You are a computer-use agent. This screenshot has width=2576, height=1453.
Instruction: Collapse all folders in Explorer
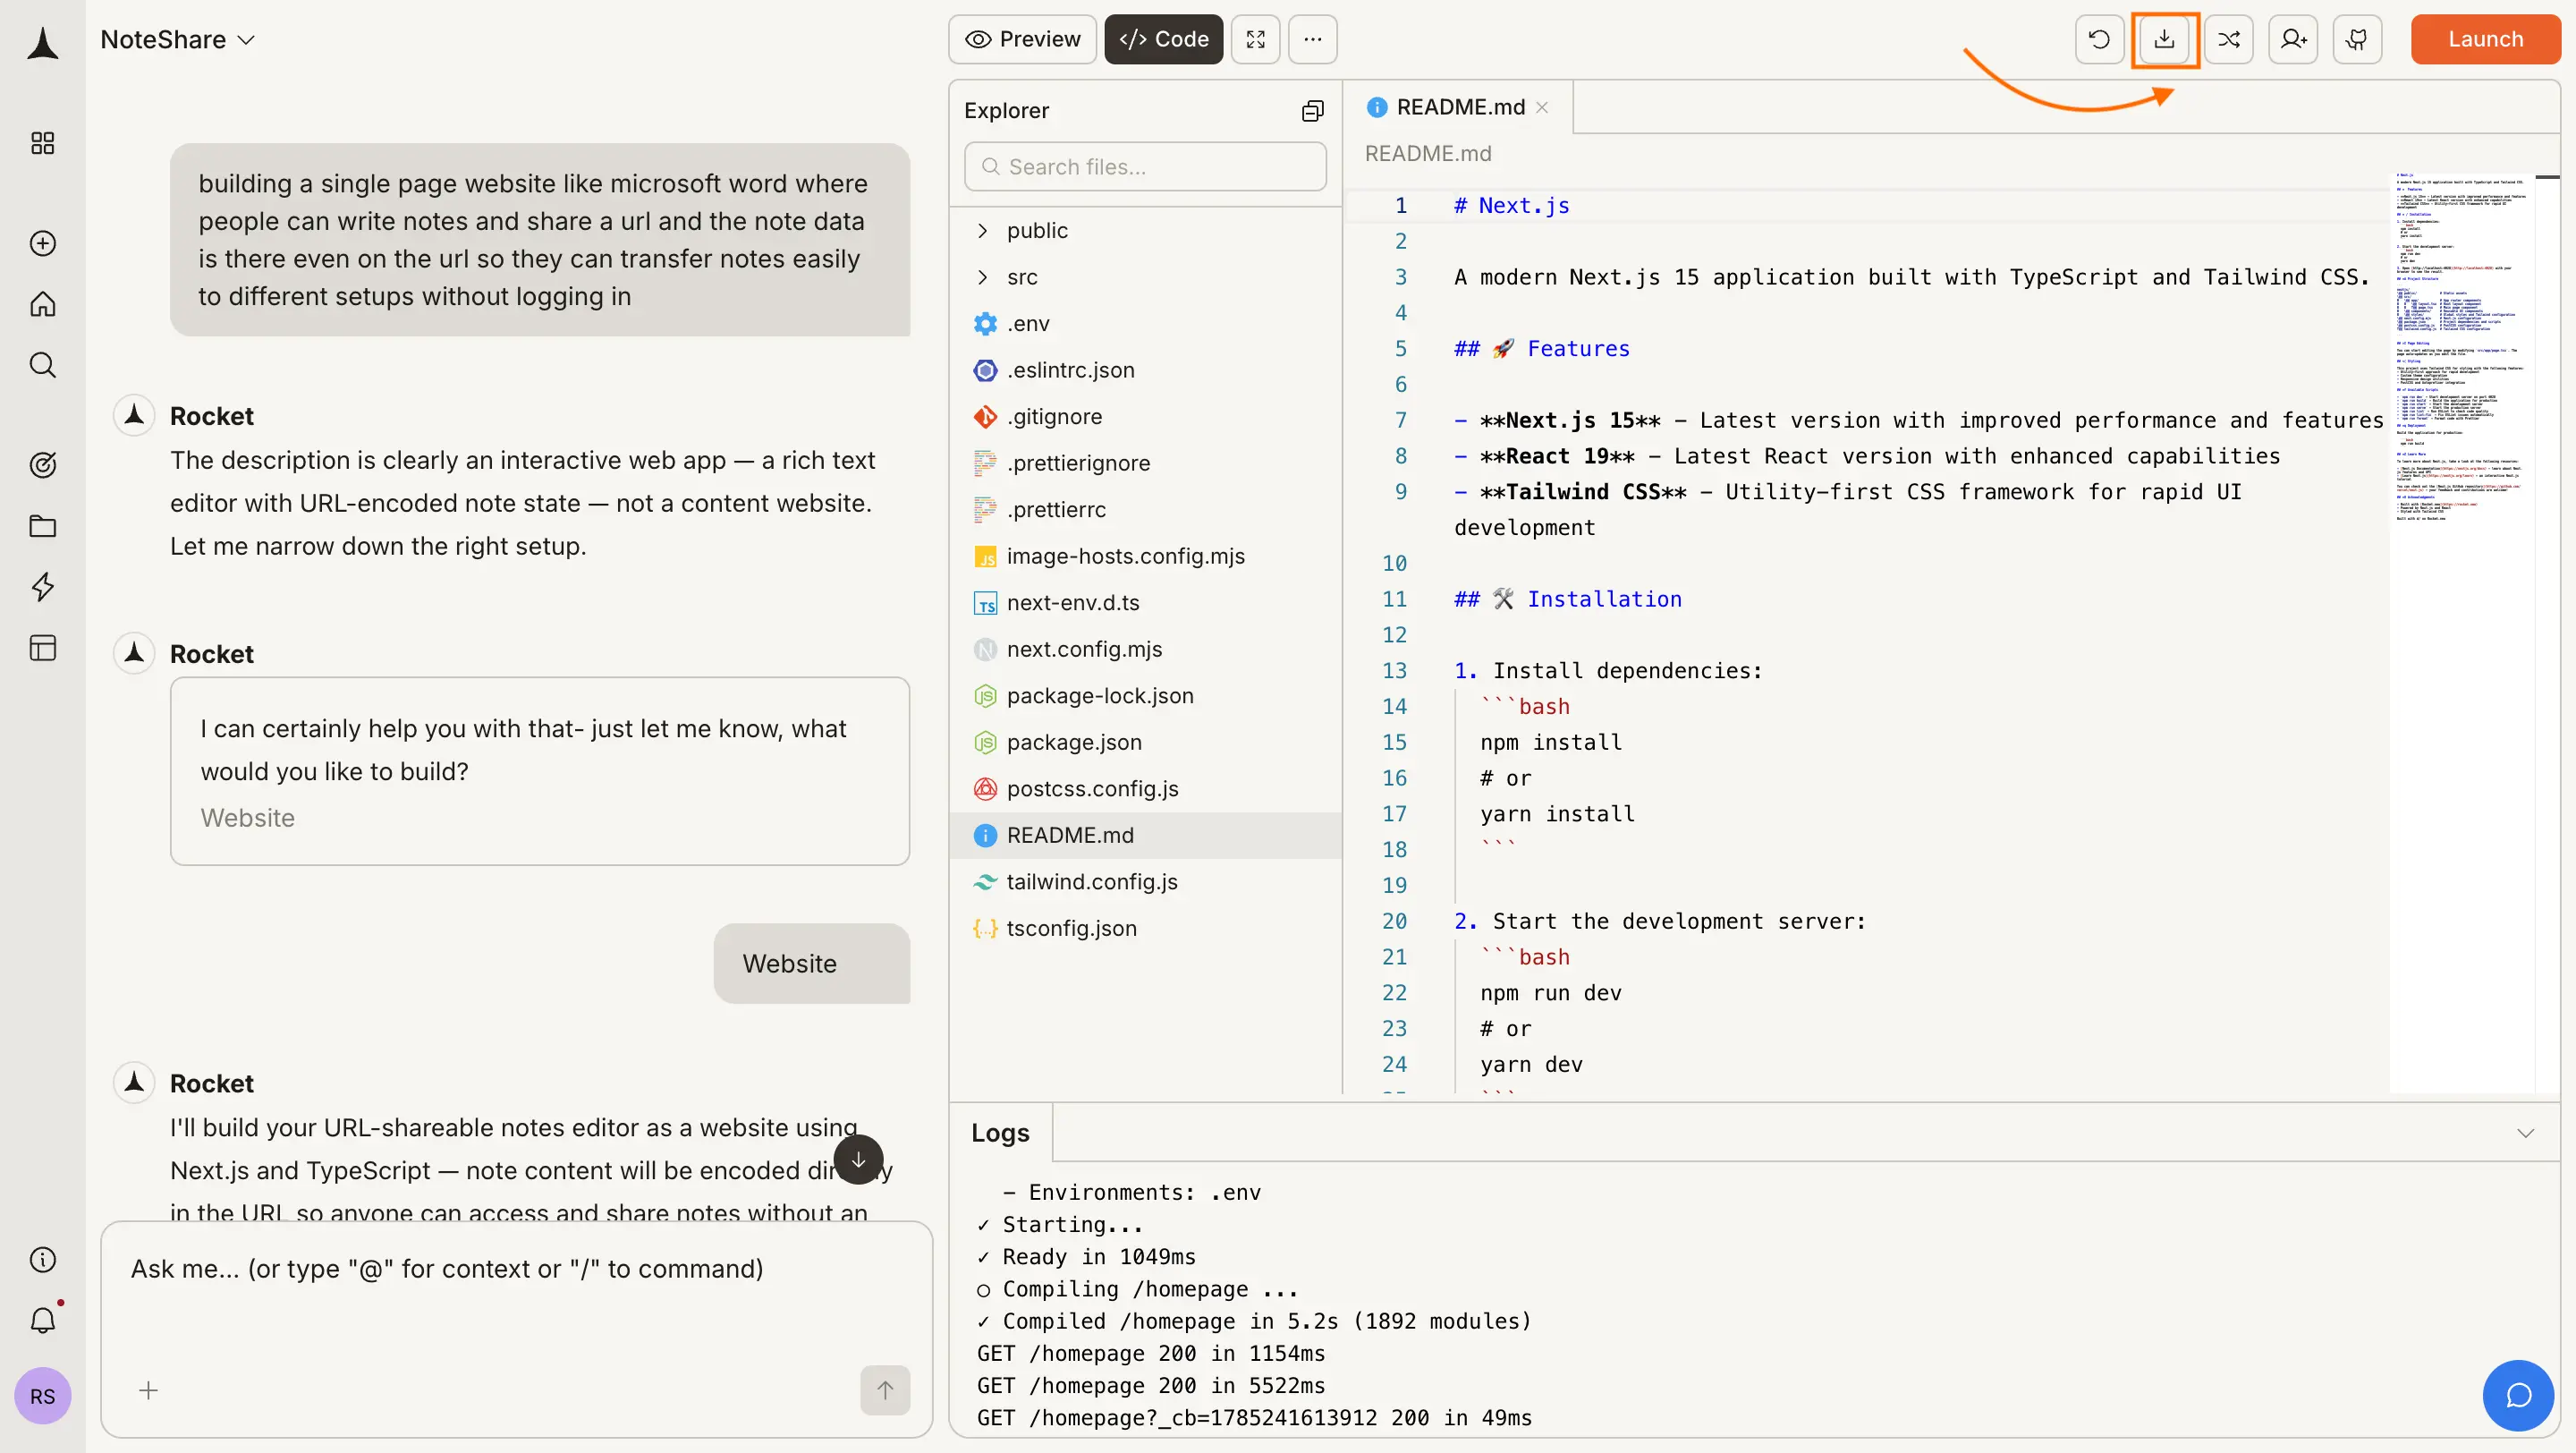click(x=1313, y=111)
